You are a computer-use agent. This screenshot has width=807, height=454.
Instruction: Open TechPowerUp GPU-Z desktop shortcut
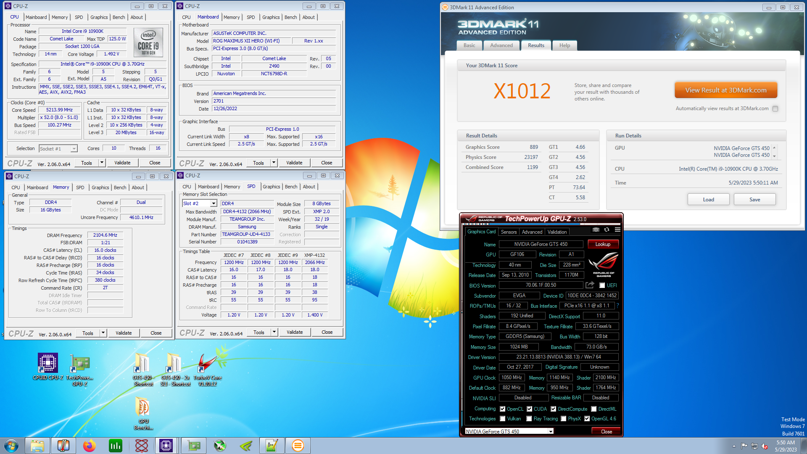(x=80, y=371)
